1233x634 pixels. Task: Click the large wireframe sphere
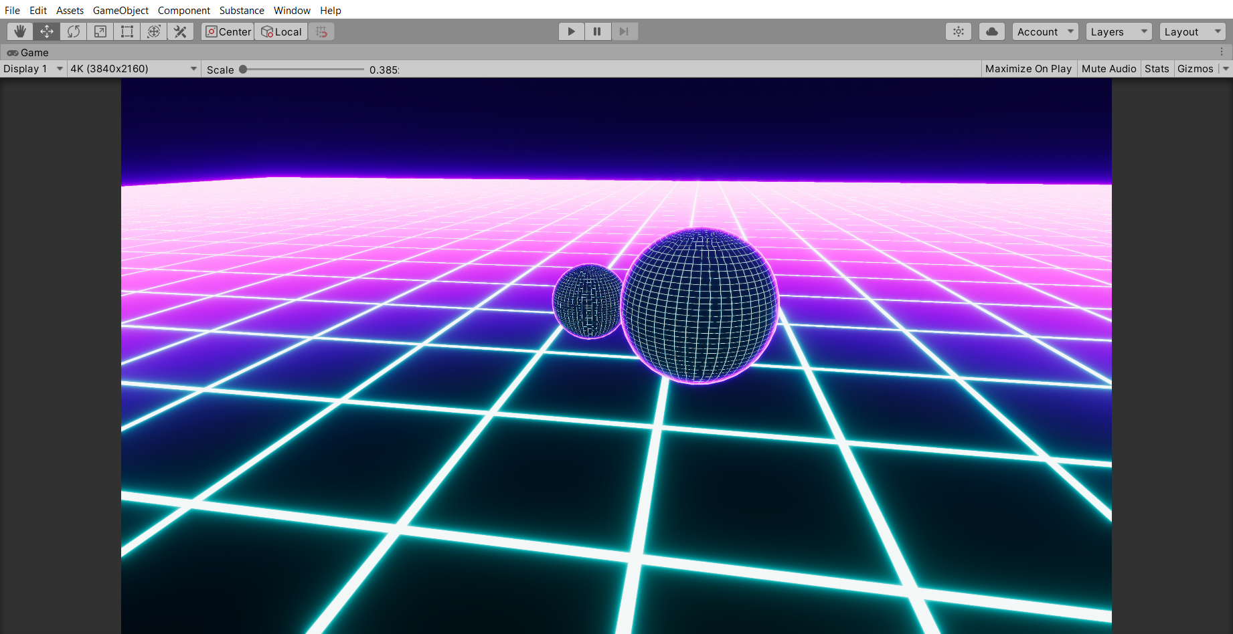[x=700, y=306]
